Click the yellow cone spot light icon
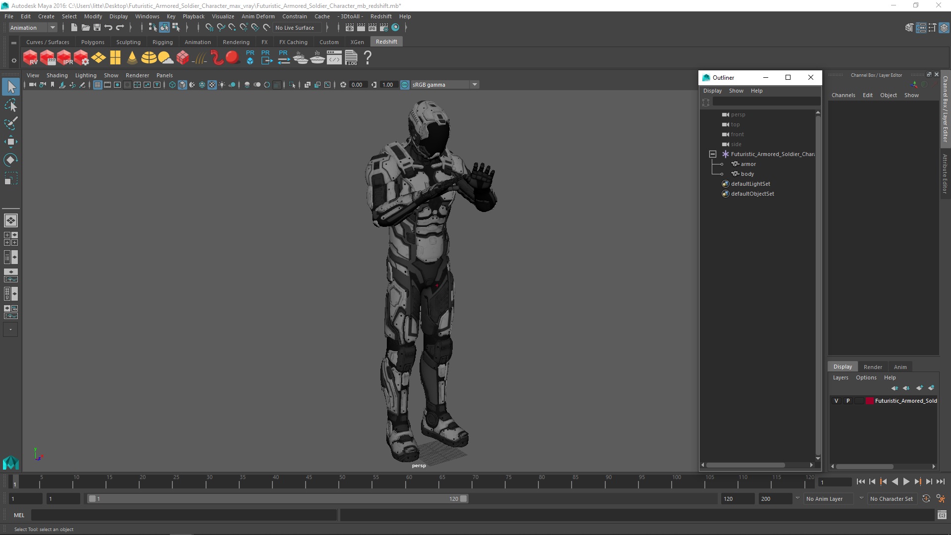This screenshot has width=951, height=535. 132,58
